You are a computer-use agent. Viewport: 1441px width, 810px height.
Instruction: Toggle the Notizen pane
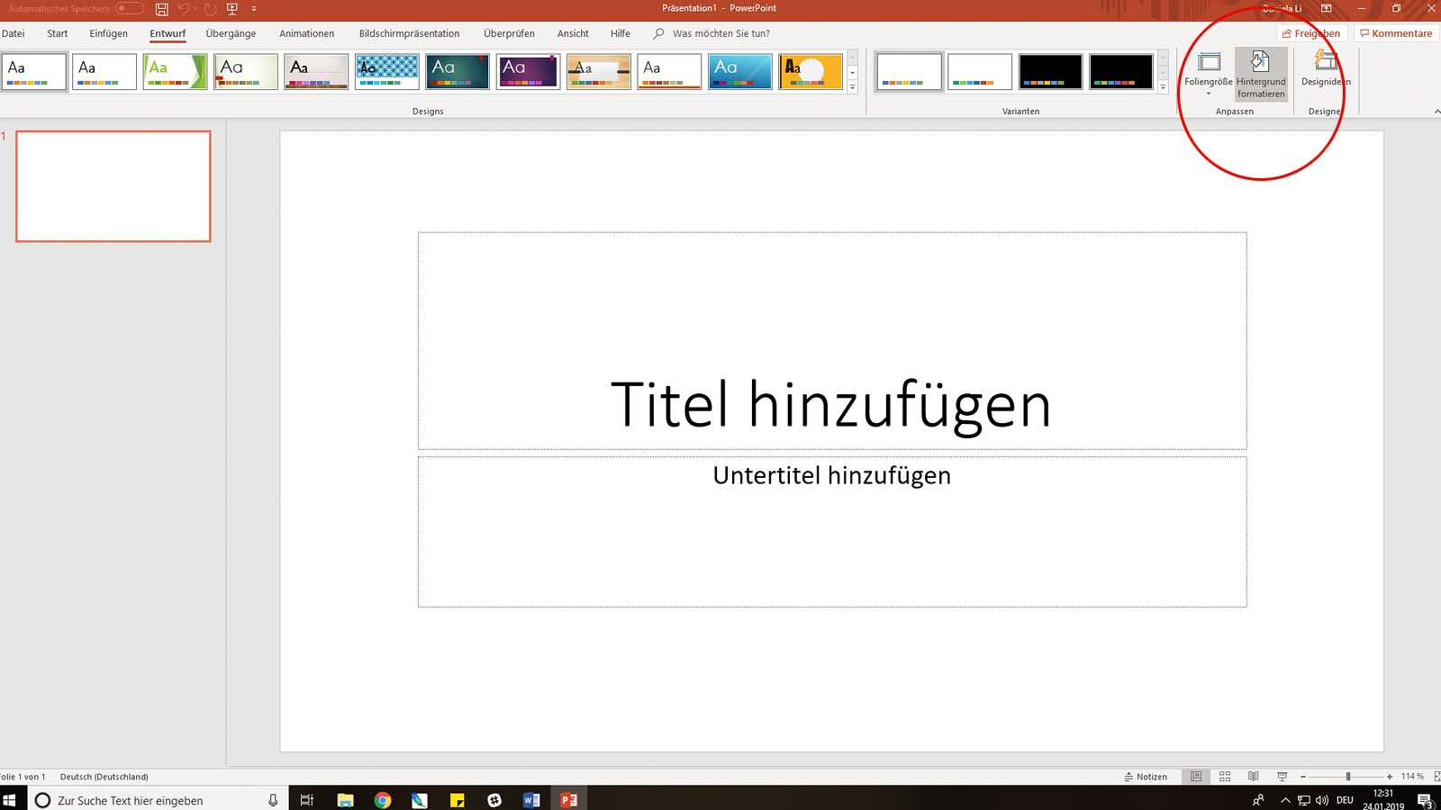click(x=1146, y=777)
